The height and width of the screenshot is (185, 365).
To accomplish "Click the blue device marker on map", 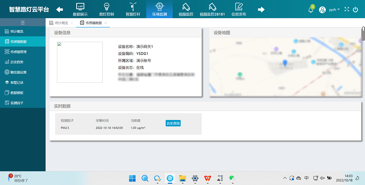I will tap(285, 63).
